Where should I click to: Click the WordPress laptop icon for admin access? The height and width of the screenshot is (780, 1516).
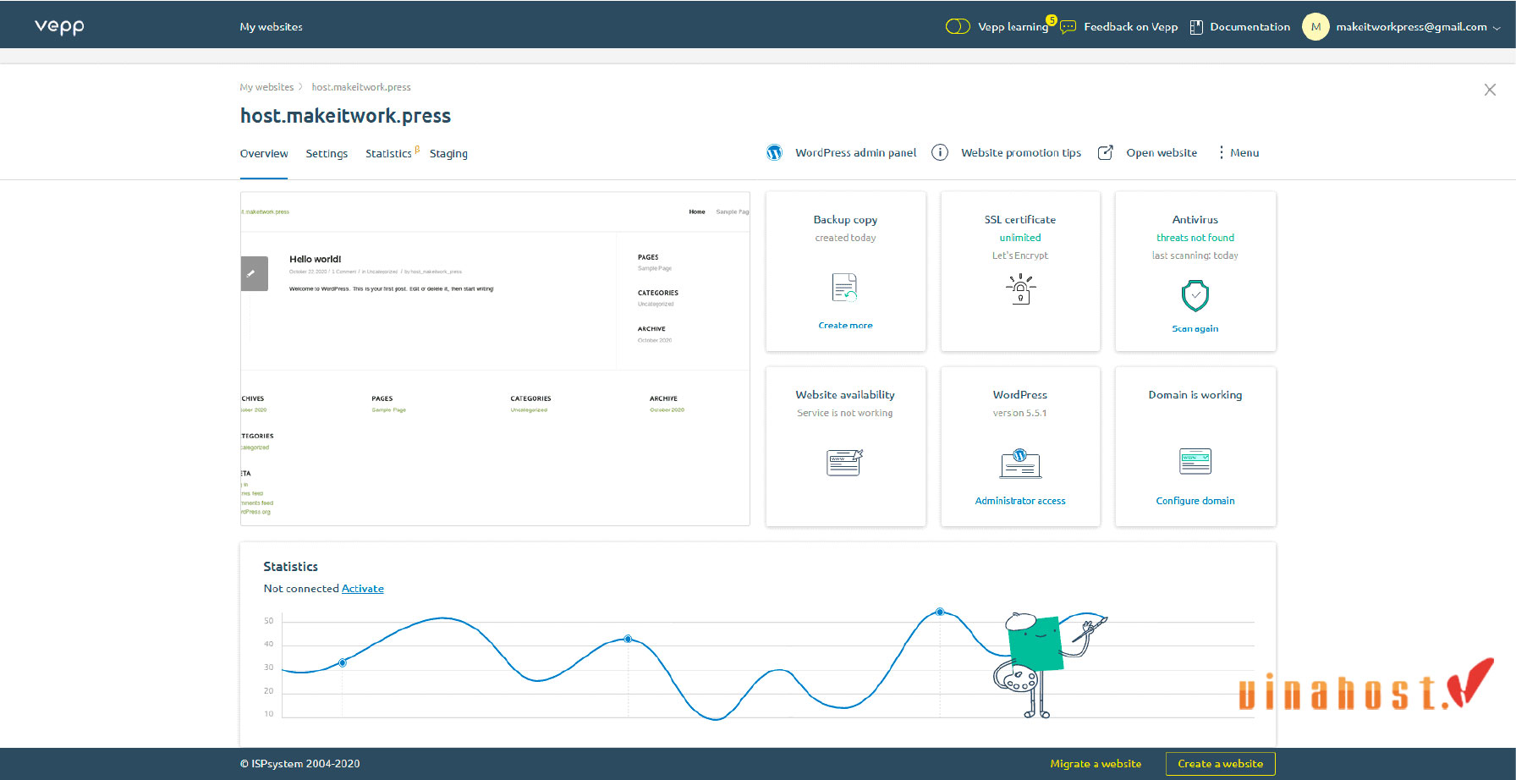pyautogui.click(x=1020, y=463)
